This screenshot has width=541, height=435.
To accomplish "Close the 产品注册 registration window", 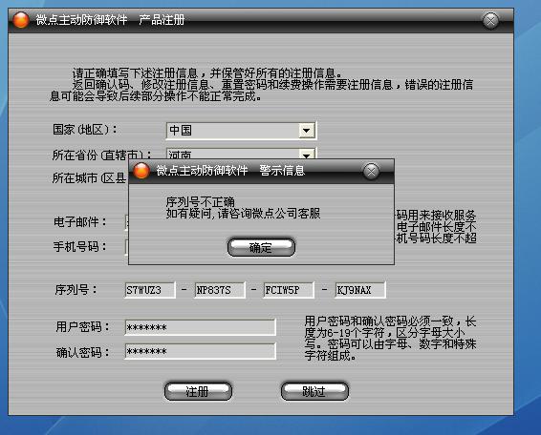I will [x=490, y=20].
